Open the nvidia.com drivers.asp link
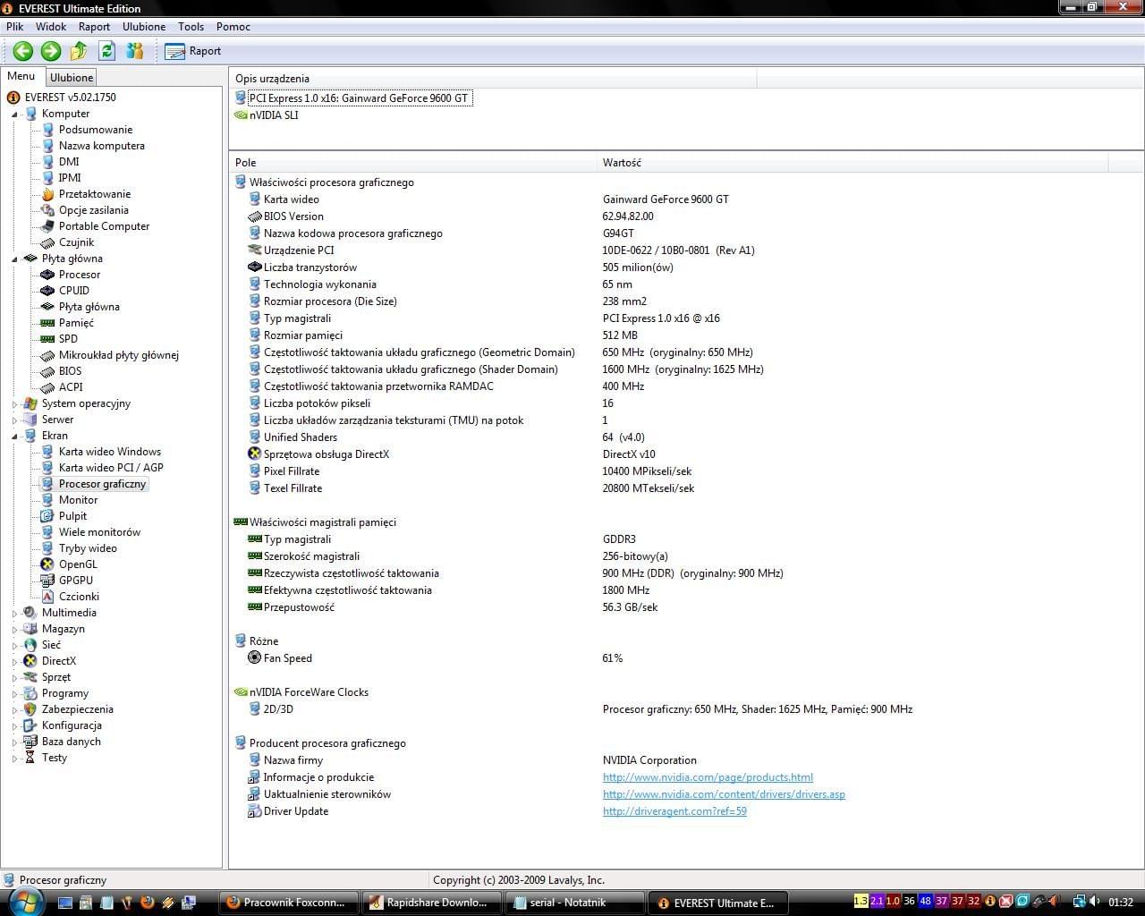The height and width of the screenshot is (916, 1145). tap(724, 794)
